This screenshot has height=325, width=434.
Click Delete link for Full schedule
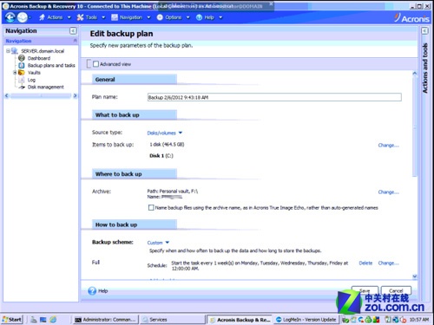(365, 263)
